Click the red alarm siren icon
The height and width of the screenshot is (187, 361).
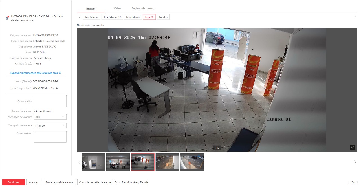[7, 18]
